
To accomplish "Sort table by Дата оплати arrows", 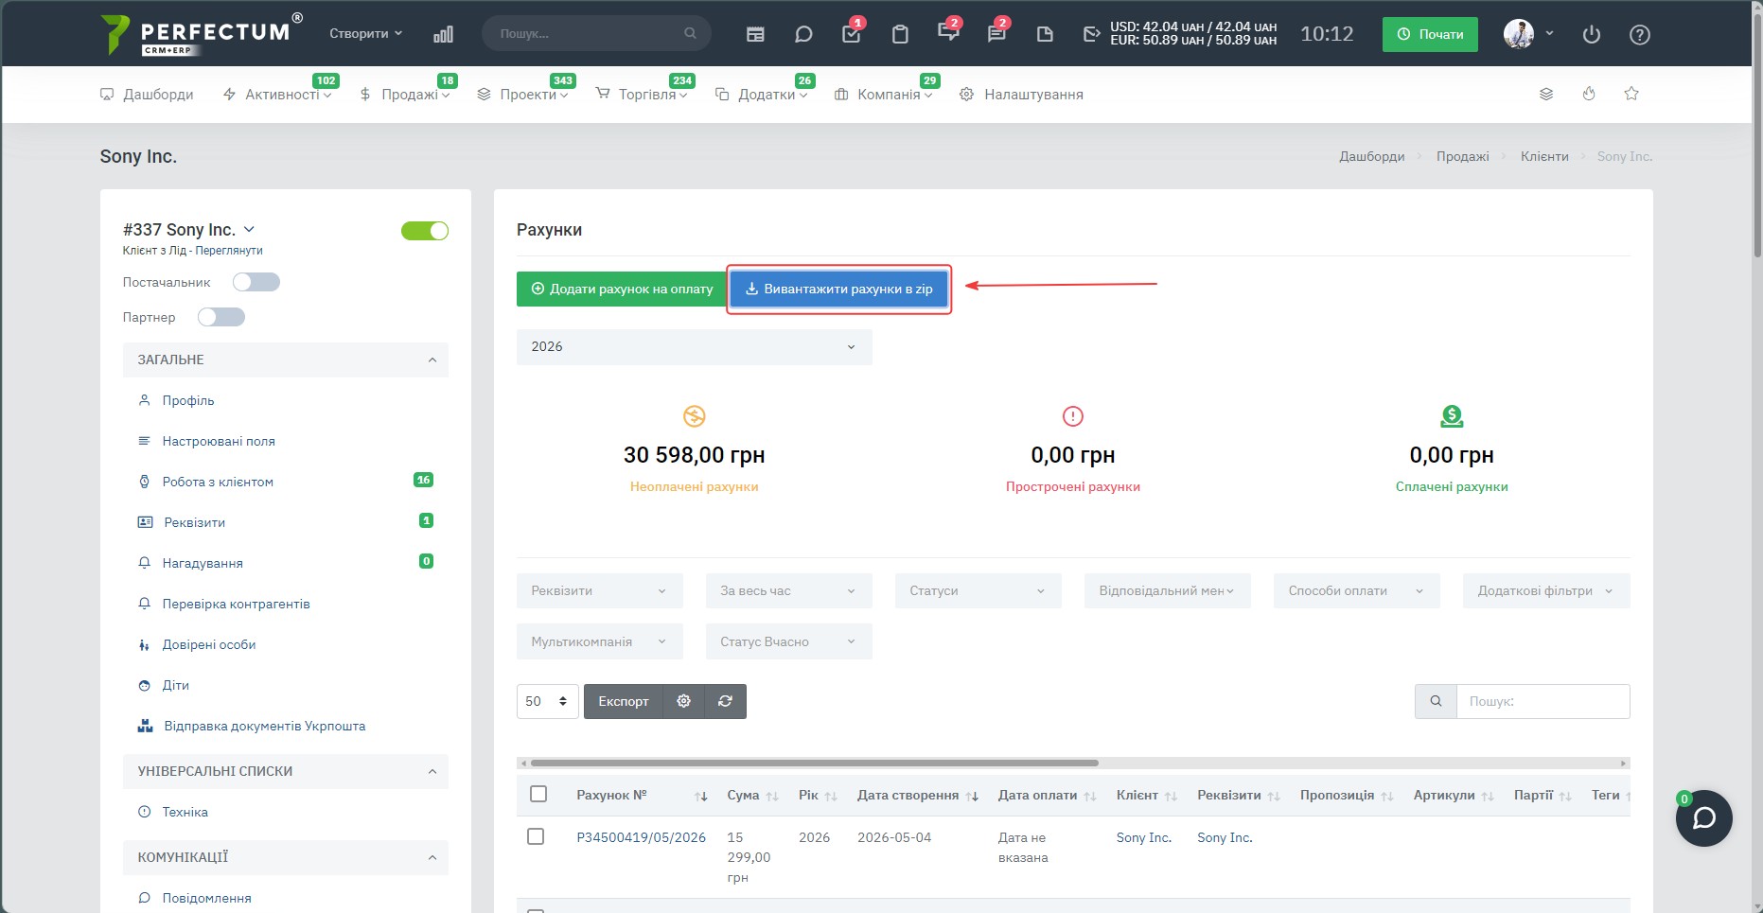I will (1090, 797).
